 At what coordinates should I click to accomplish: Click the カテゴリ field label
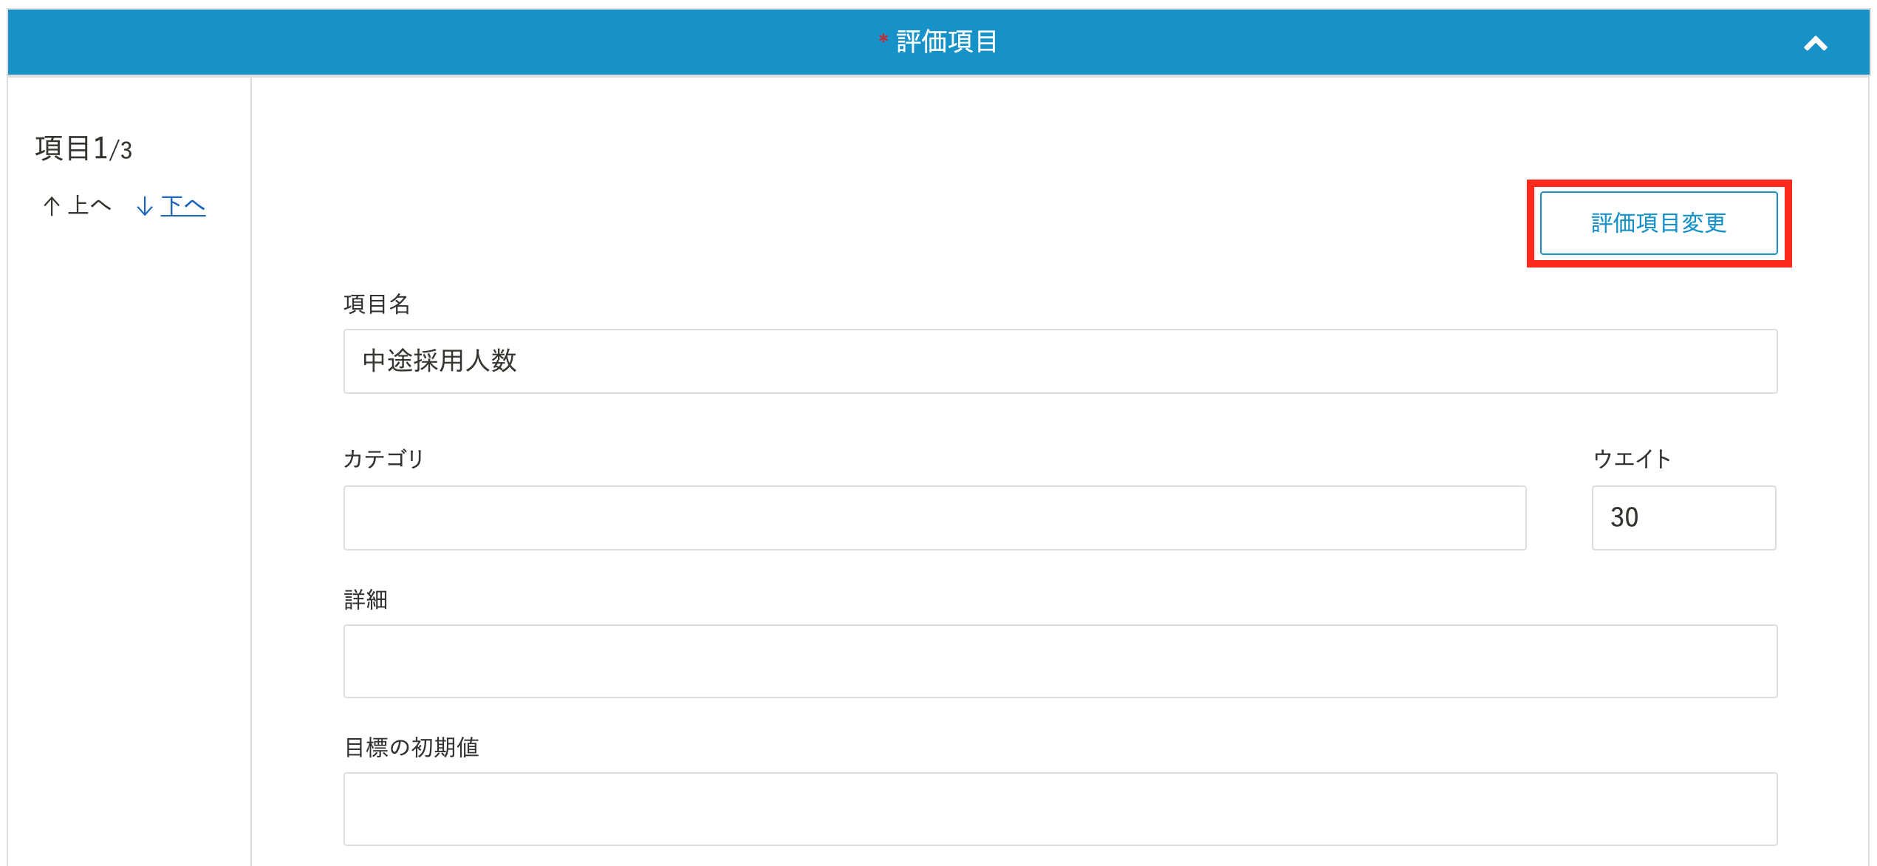click(x=383, y=459)
